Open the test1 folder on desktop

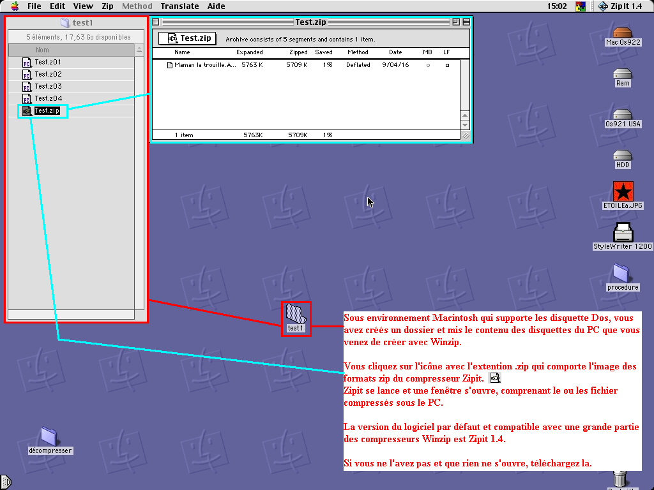296,314
